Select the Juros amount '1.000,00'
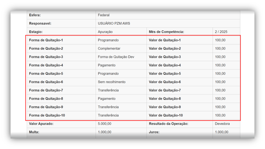 pyautogui.click(x=221, y=132)
